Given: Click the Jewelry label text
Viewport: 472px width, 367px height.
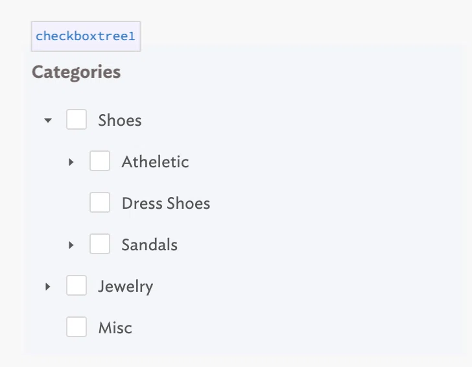Looking at the screenshot, I should click(126, 287).
